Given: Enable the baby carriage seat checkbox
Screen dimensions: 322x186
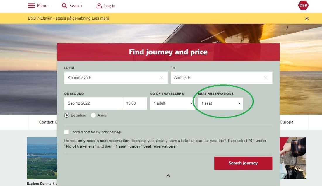Looking at the screenshot, I should [x=66, y=132].
